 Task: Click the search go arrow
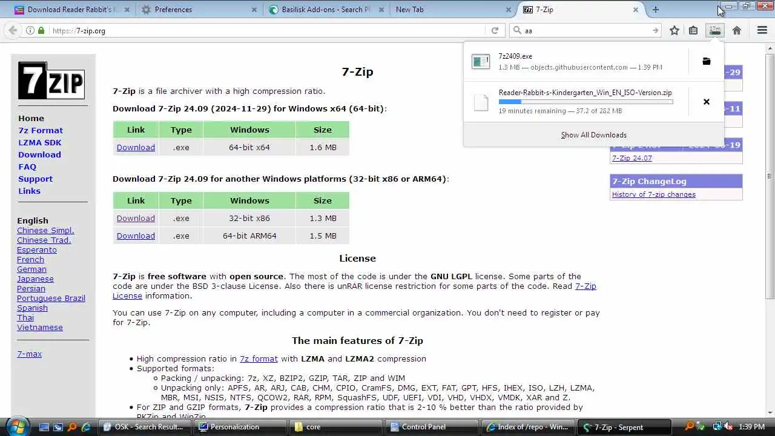[655, 30]
